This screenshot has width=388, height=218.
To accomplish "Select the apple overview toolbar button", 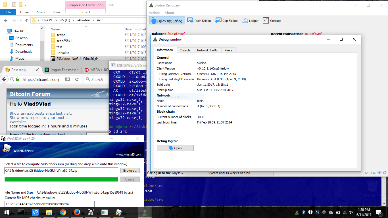I will coord(167,20).
